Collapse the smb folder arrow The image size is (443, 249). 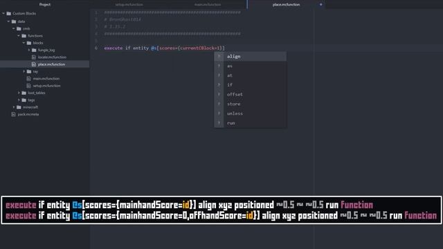[14, 28]
